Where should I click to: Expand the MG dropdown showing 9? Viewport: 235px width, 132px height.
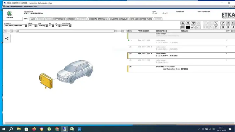53,26
